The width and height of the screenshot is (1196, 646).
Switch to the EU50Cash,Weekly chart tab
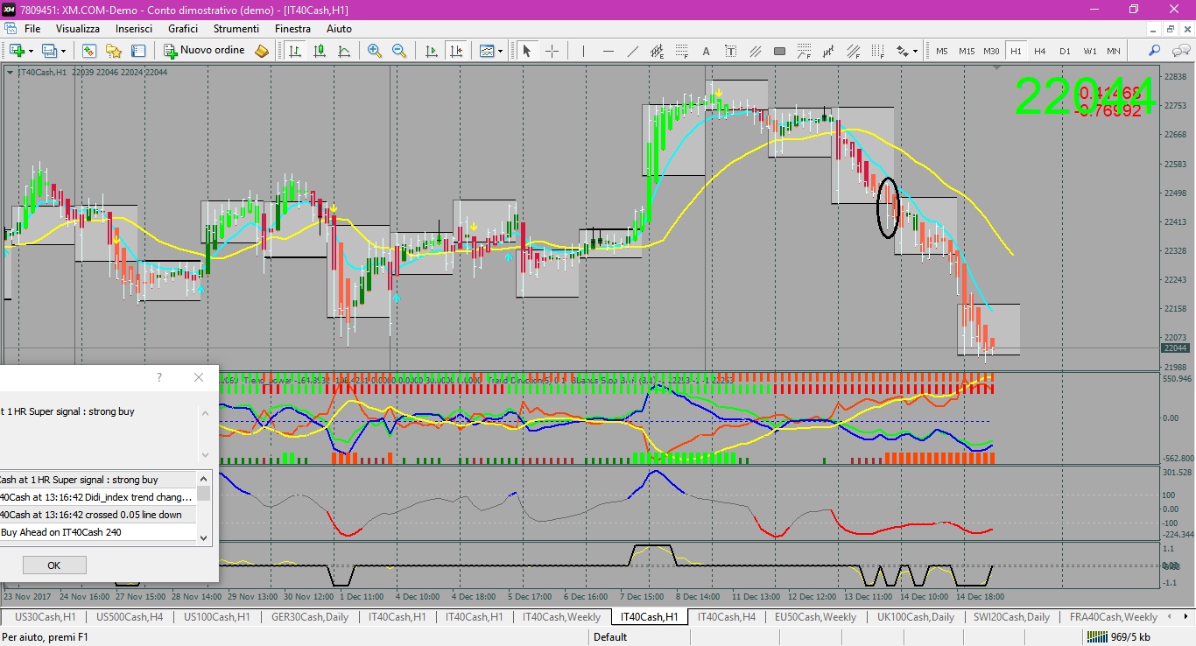(816, 617)
